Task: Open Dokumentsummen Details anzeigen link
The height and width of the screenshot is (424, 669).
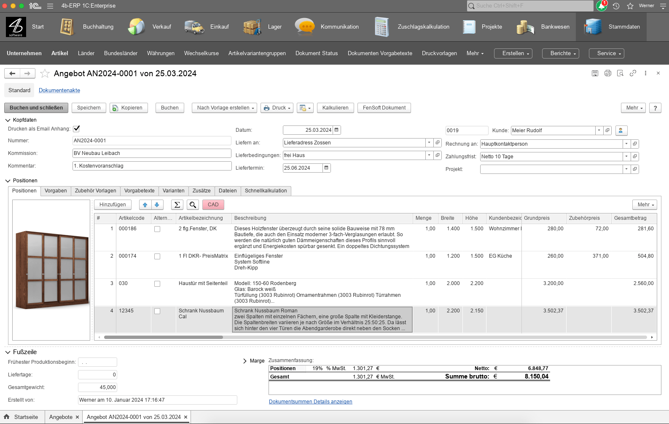Action: [311, 402]
